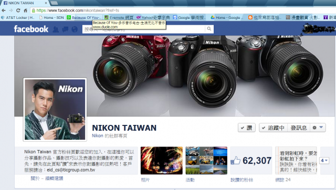This screenshot has height=190, width=336.
Task: Open the page settings gear
Action: 314,128
